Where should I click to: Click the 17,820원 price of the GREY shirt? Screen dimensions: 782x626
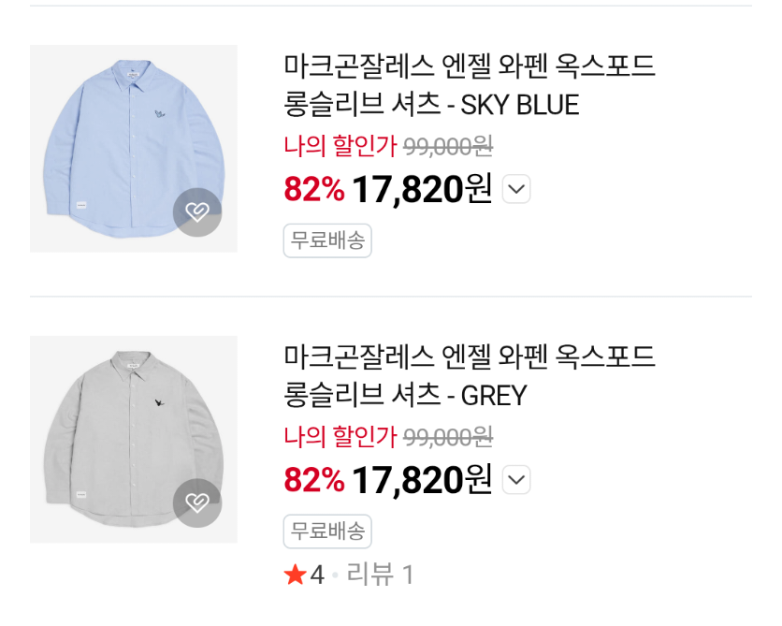422,481
